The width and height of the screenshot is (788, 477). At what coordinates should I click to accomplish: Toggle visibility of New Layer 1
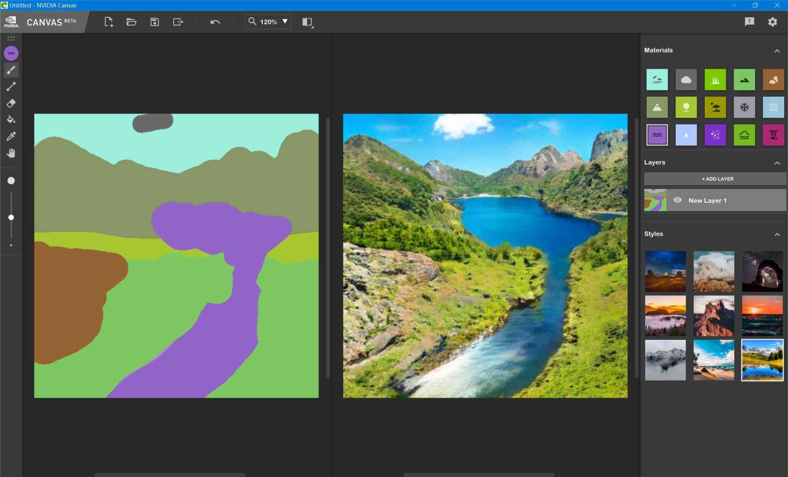(677, 200)
